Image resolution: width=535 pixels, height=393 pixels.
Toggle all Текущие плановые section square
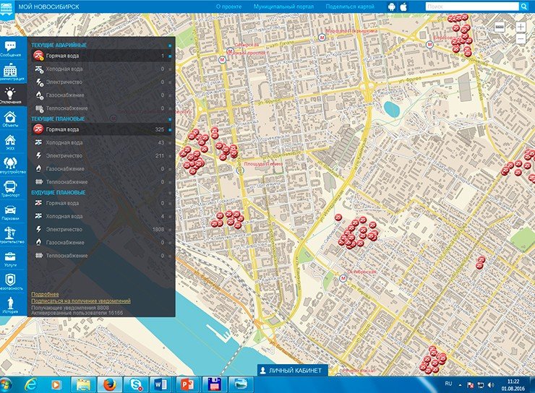(170, 119)
